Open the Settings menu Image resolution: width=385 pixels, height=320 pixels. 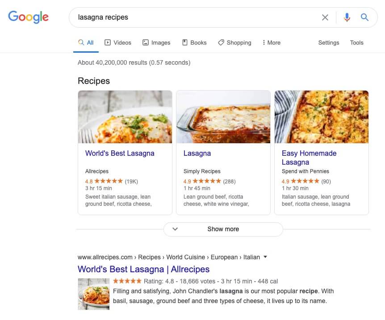click(328, 42)
